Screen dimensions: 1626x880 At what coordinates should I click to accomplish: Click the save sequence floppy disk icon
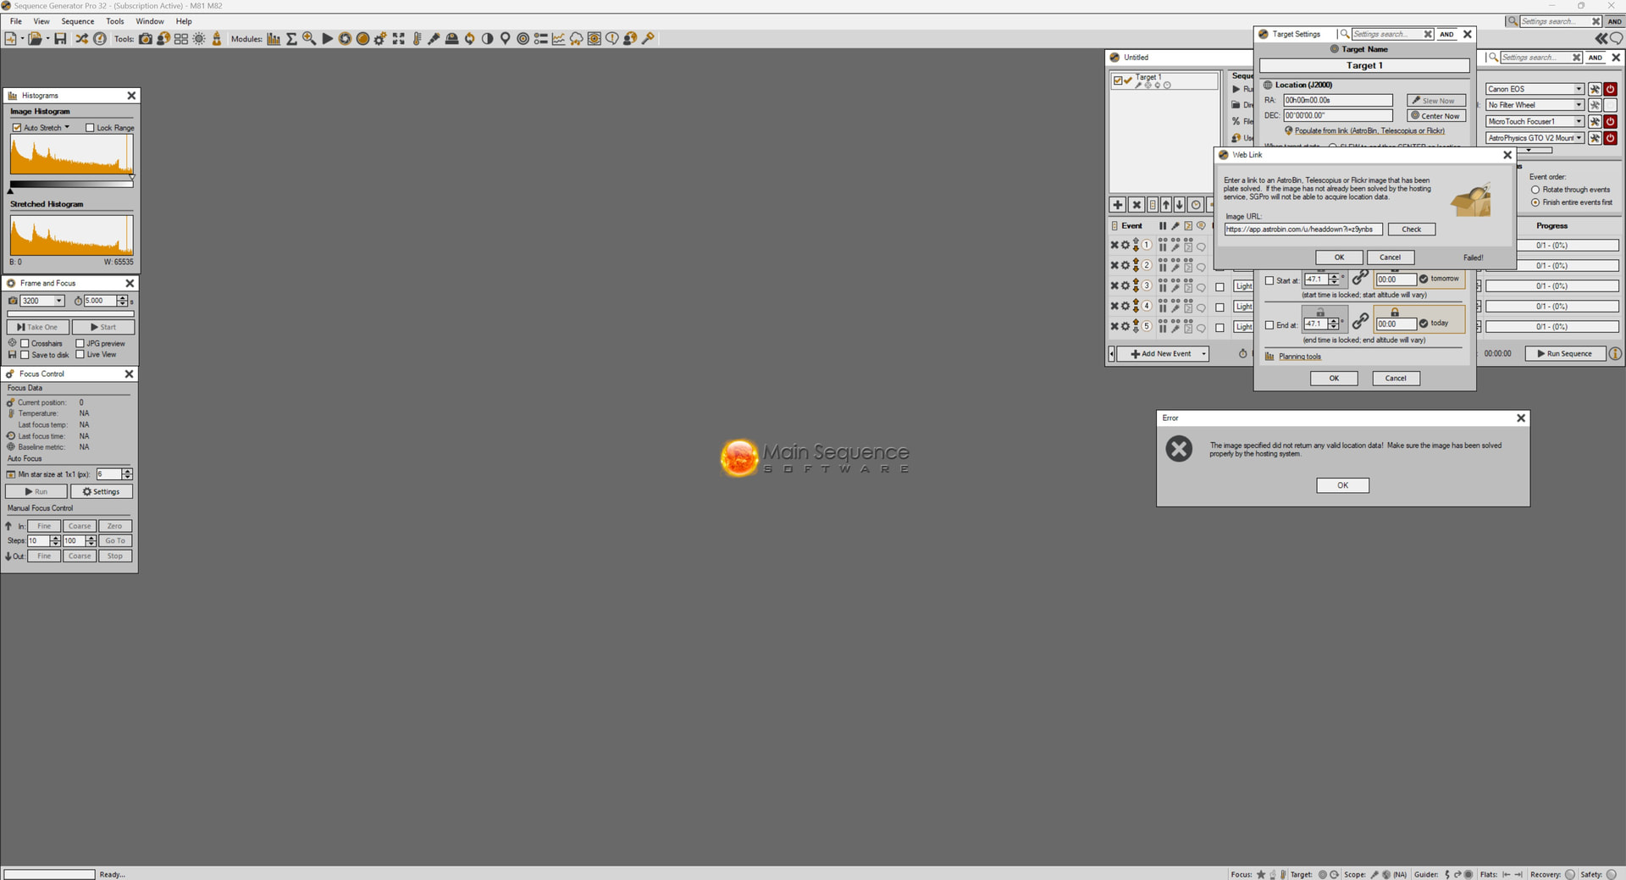(60, 39)
